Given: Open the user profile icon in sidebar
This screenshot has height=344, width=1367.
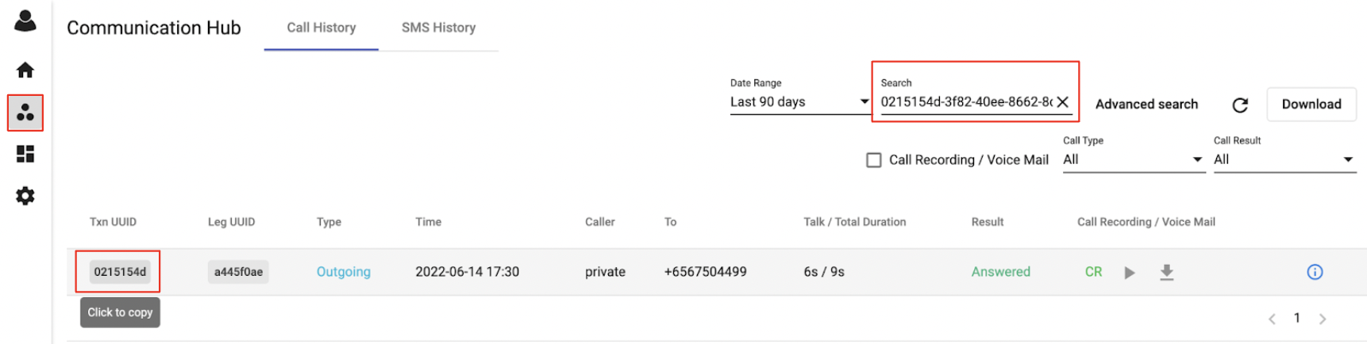Looking at the screenshot, I should click(x=25, y=21).
